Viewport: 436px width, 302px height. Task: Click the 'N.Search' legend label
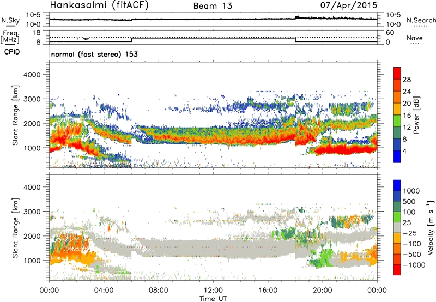click(421, 20)
